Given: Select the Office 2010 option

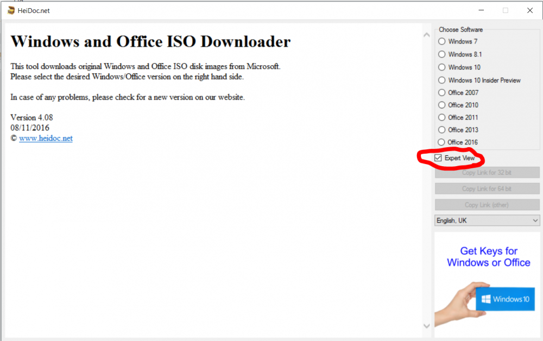Looking at the screenshot, I should tap(441, 105).
